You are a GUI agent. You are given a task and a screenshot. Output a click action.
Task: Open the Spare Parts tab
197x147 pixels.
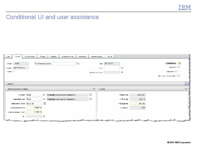tap(30, 57)
